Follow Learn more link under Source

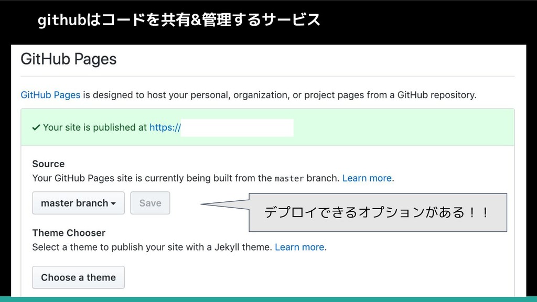coord(367,178)
